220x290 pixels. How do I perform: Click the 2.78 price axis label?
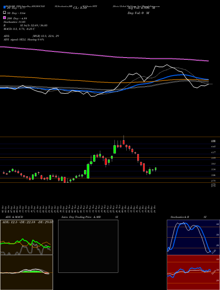pyautogui.click(x=213, y=181)
